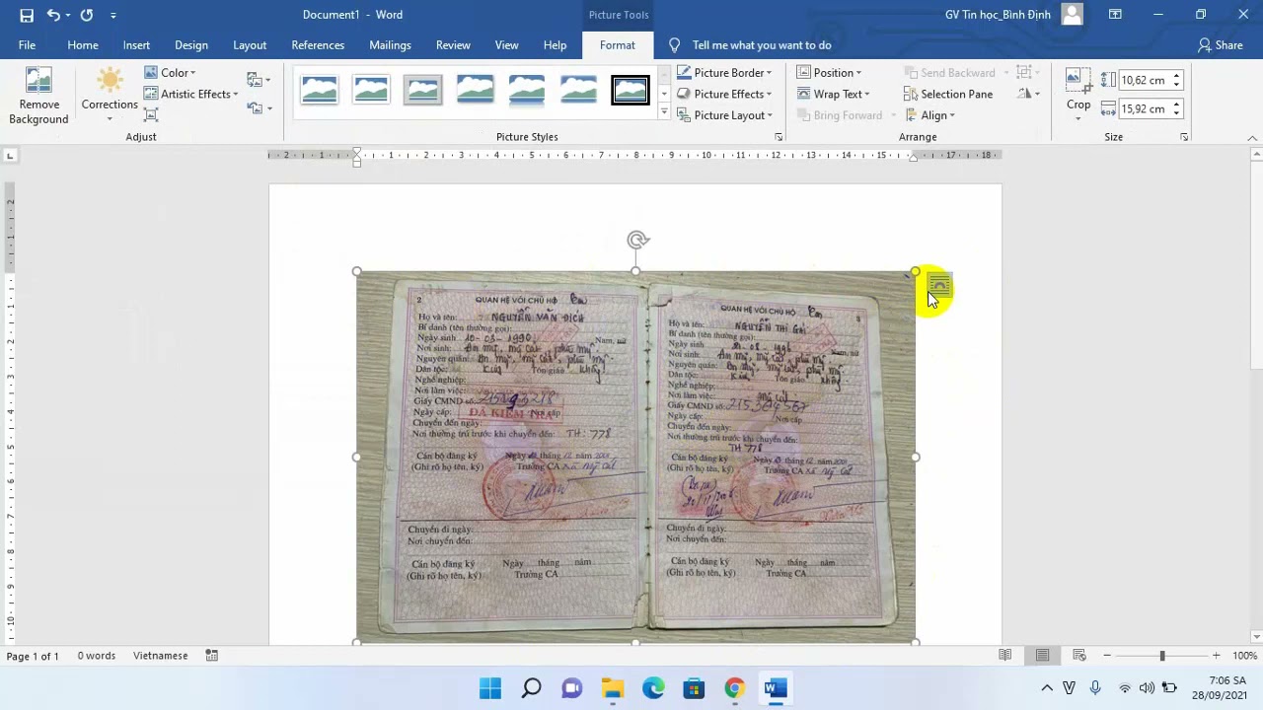Screen dimensions: 1263x710
Task: Click the Change Picture icon
Action: tap(259, 80)
